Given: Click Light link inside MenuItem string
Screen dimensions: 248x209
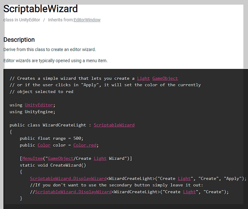Looking at the screenshot, I should [100, 158].
